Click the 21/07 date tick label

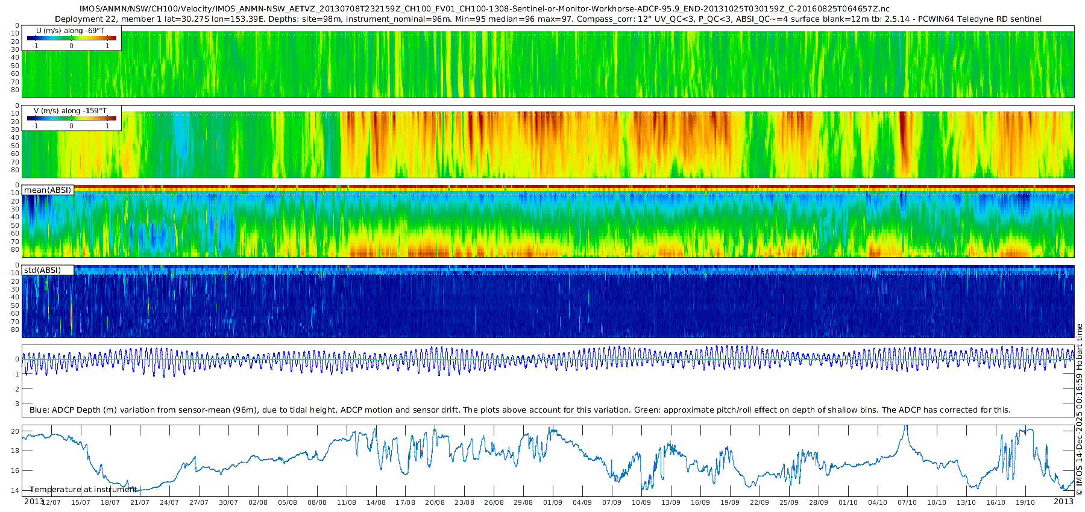coord(139,502)
